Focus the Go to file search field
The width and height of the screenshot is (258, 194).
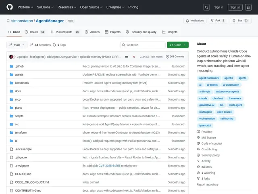(143, 45)
